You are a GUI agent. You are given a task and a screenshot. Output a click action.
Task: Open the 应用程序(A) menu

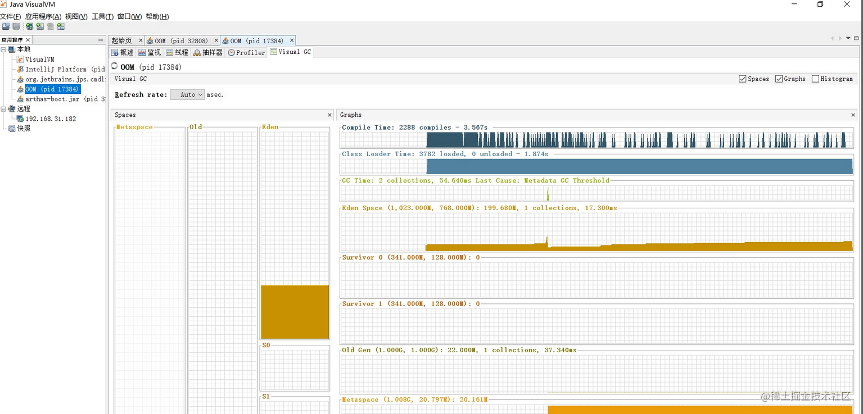(x=43, y=17)
